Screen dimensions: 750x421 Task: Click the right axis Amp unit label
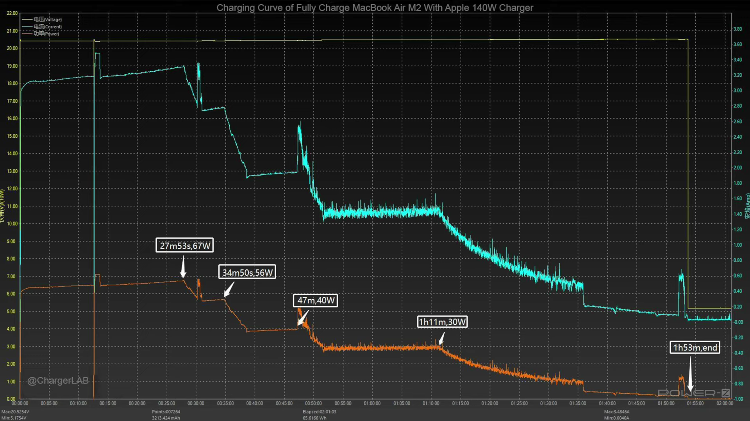coord(747,206)
